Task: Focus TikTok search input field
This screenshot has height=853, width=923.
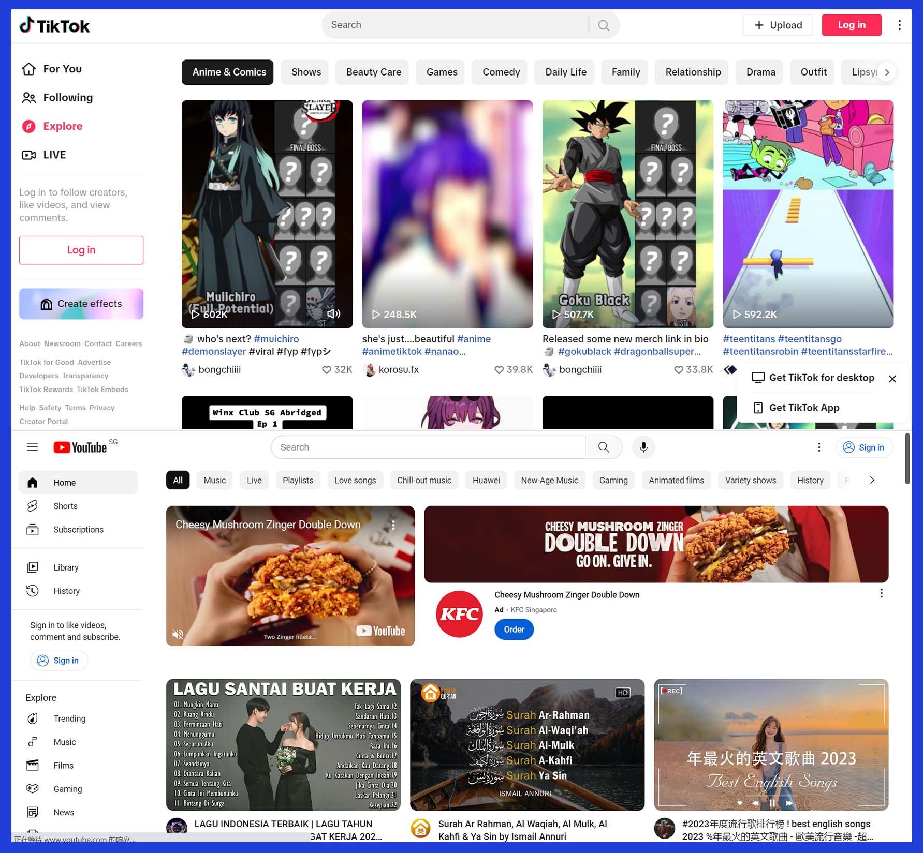Action: (x=456, y=25)
